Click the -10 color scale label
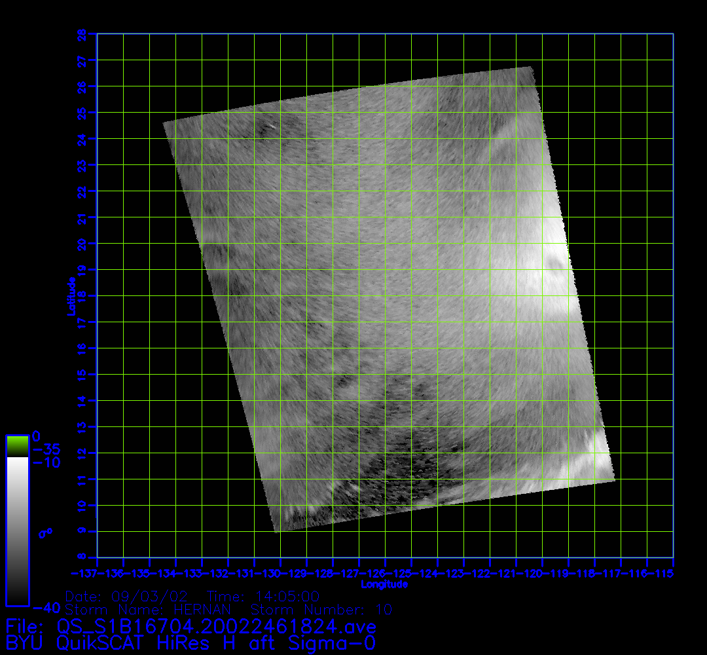This screenshot has height=655, width=707. [x=46, y=462]
